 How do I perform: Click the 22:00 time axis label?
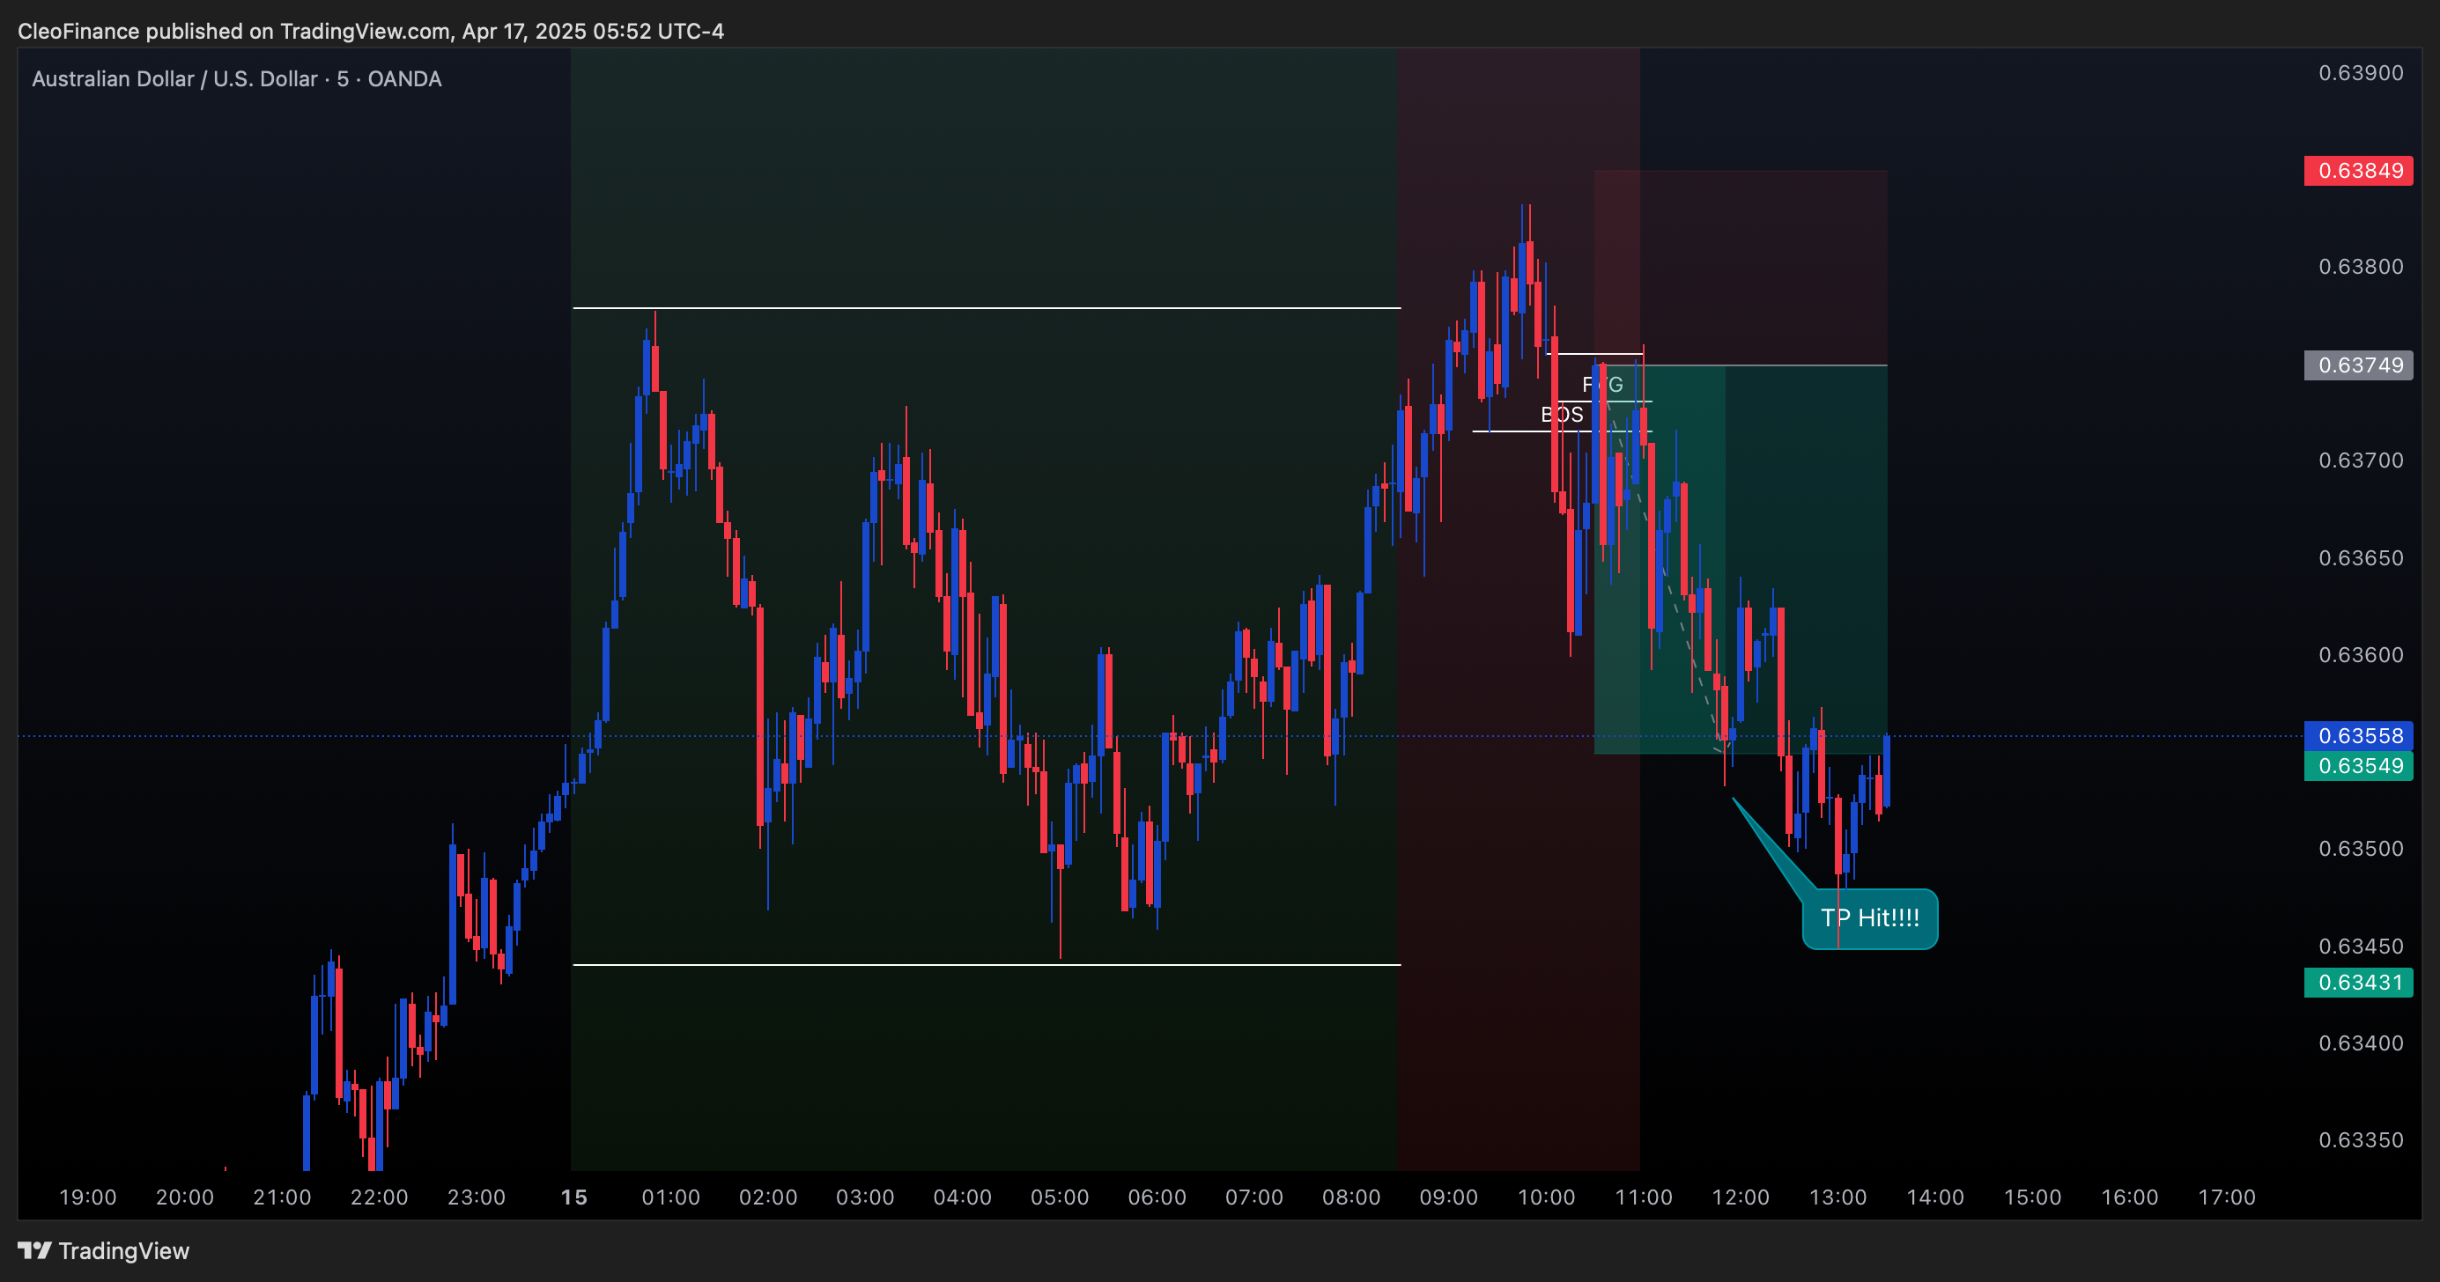[379, 1197]
